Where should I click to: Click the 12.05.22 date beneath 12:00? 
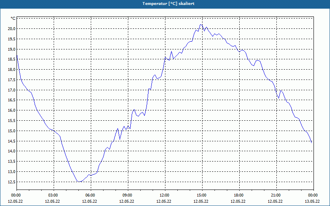pos(164,201)
